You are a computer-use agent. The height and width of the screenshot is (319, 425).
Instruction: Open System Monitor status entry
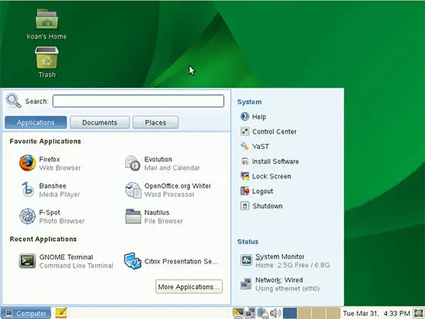pyautogui.click(x=285, y=260)
